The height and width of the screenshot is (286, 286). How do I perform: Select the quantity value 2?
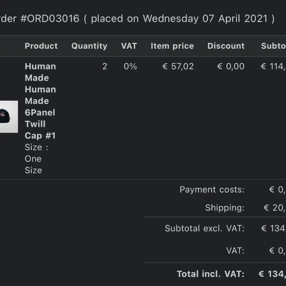105,67
